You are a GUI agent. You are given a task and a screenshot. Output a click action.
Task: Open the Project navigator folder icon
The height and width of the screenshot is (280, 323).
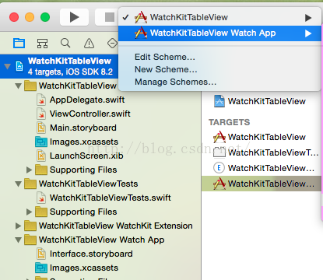[19, 43]
